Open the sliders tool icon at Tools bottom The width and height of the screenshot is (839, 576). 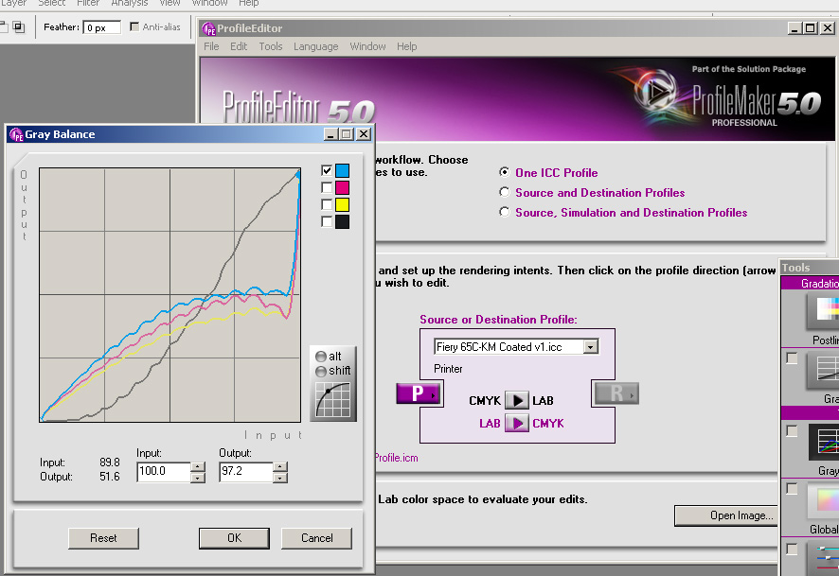(x=823, y=558)
